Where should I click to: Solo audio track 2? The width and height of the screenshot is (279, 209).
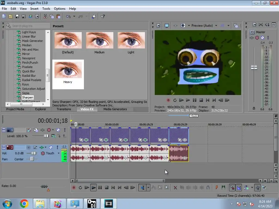point(57,147)
